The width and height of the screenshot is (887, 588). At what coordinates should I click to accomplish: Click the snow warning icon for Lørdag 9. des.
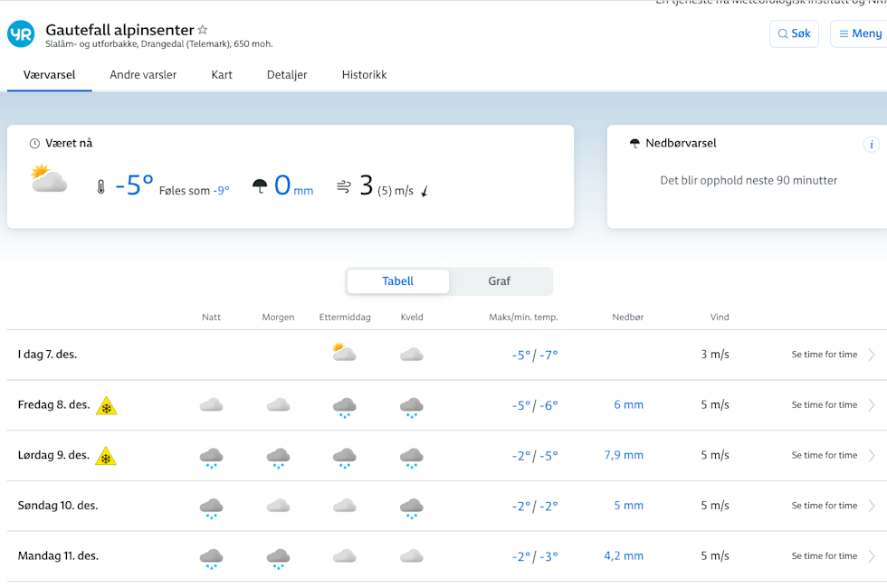pos(106,456)
